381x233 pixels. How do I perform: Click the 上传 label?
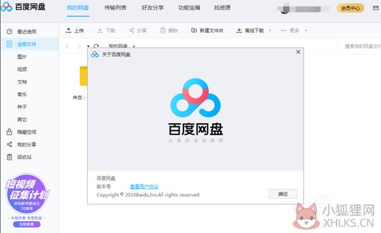click(79, 30)
